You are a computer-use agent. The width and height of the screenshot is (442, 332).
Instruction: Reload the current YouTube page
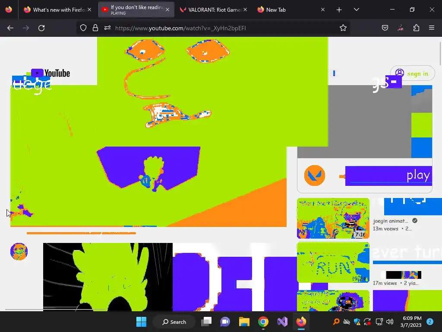point(41,28)
